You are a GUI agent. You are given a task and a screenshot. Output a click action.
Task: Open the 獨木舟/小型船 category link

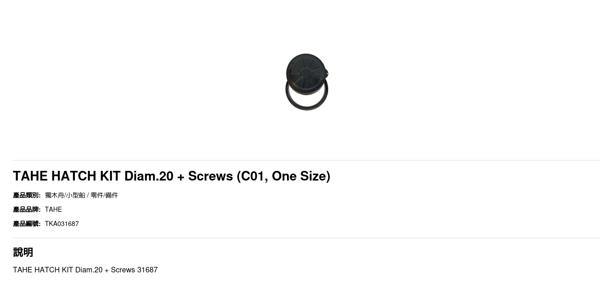click(x=65, y=195)
